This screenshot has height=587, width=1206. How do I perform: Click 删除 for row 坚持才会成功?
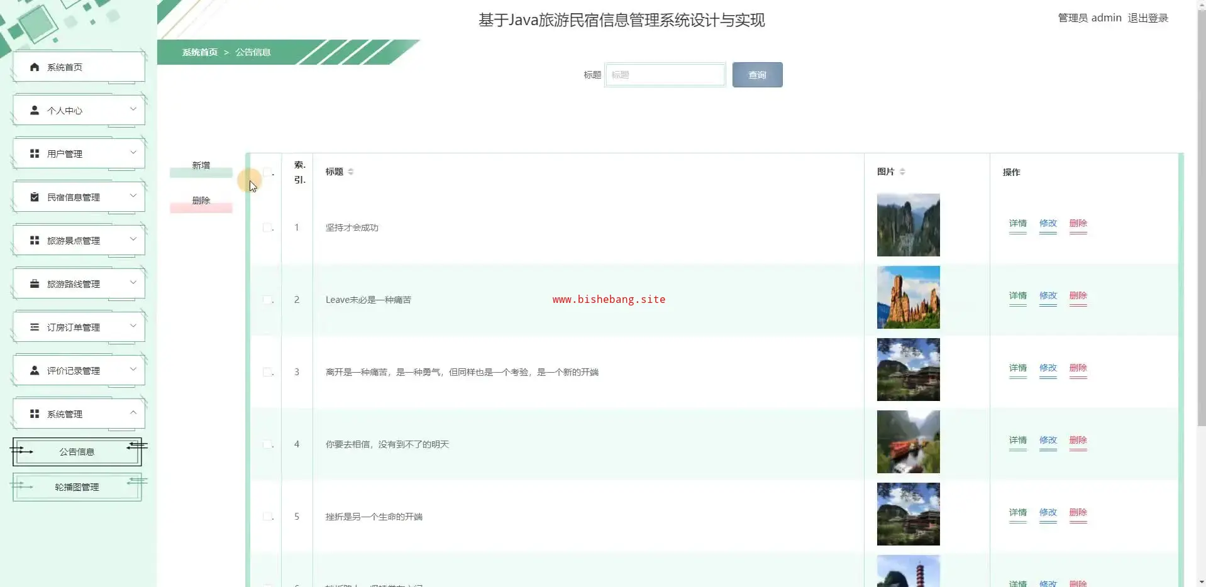(x=1078, y=224)
